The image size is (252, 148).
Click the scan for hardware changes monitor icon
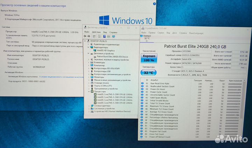pyautogui.click(x=114, y=37)
